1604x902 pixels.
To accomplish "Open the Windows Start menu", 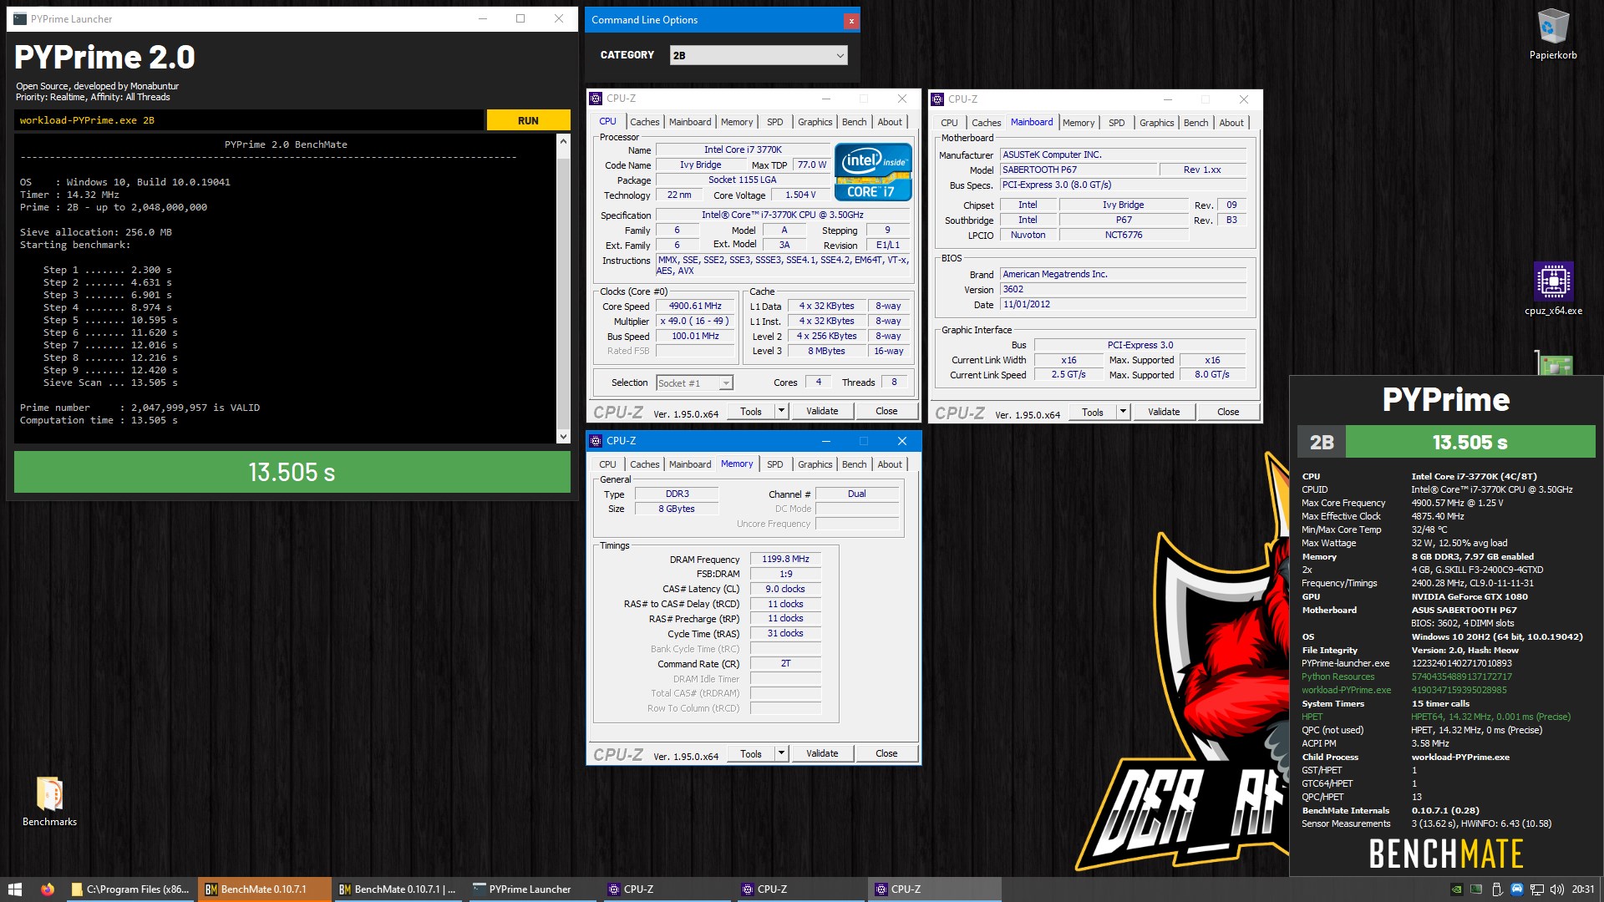I will (14, 889).
